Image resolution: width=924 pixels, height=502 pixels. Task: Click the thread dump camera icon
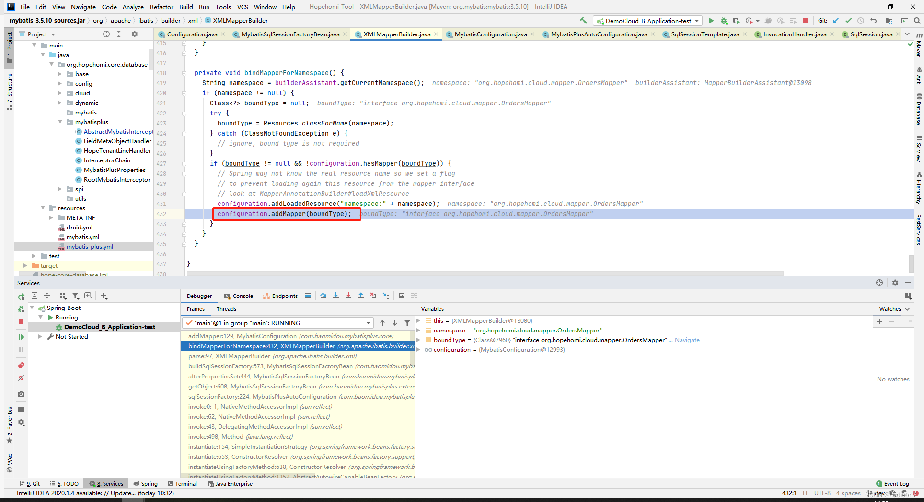click(21, 394)
